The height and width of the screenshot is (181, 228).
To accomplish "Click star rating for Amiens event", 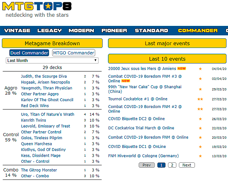I will 200,69.
